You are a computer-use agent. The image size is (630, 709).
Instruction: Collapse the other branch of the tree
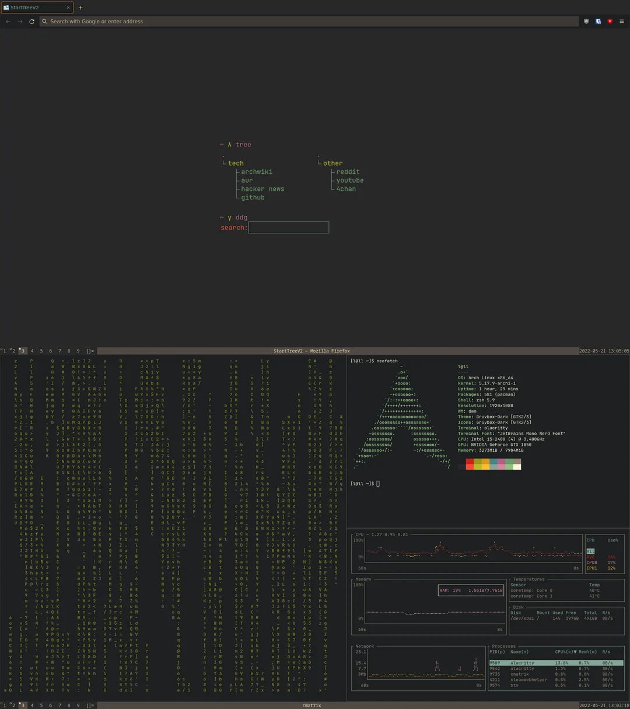[332, 163]
